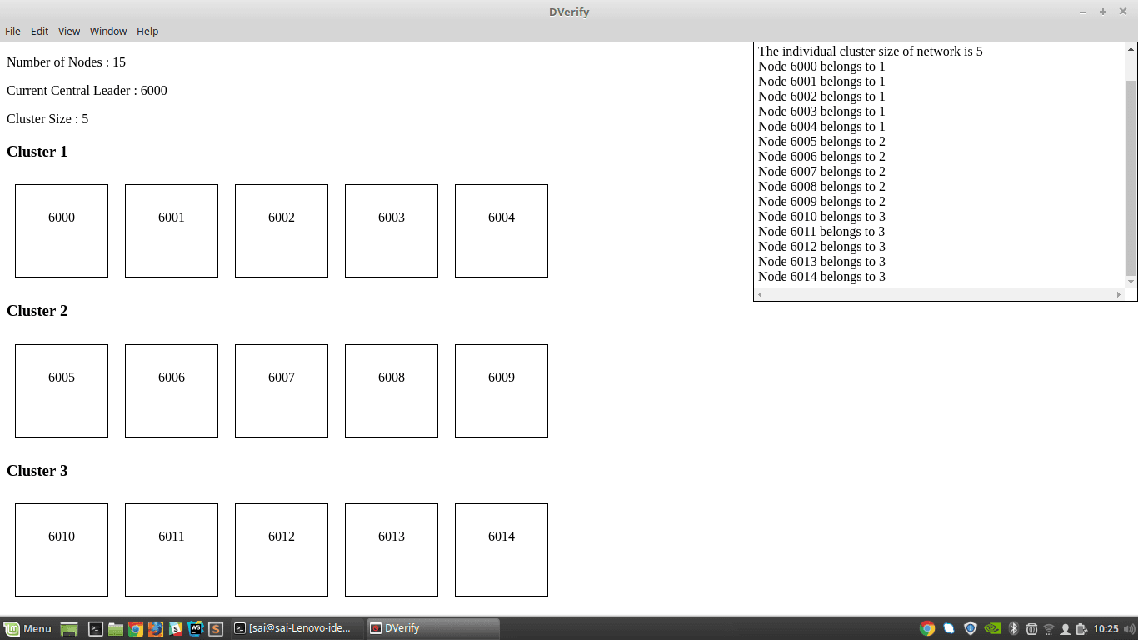This screenshot has width=1138, height=640.
Task: Click the horizontal scrollbar right arrow in log
Action: click(x=1119, y=294)
